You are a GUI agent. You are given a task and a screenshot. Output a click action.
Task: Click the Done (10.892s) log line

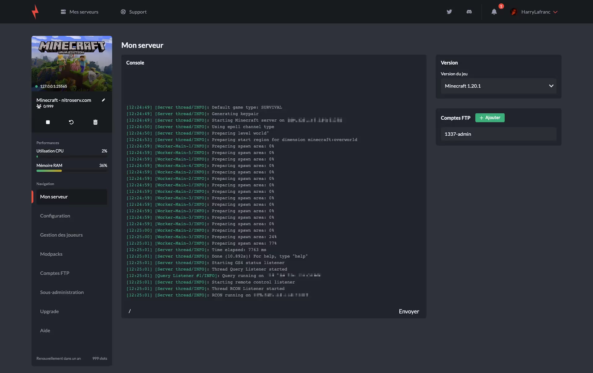217,256
